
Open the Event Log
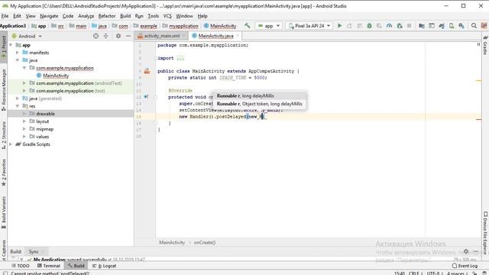click(465, 266)
